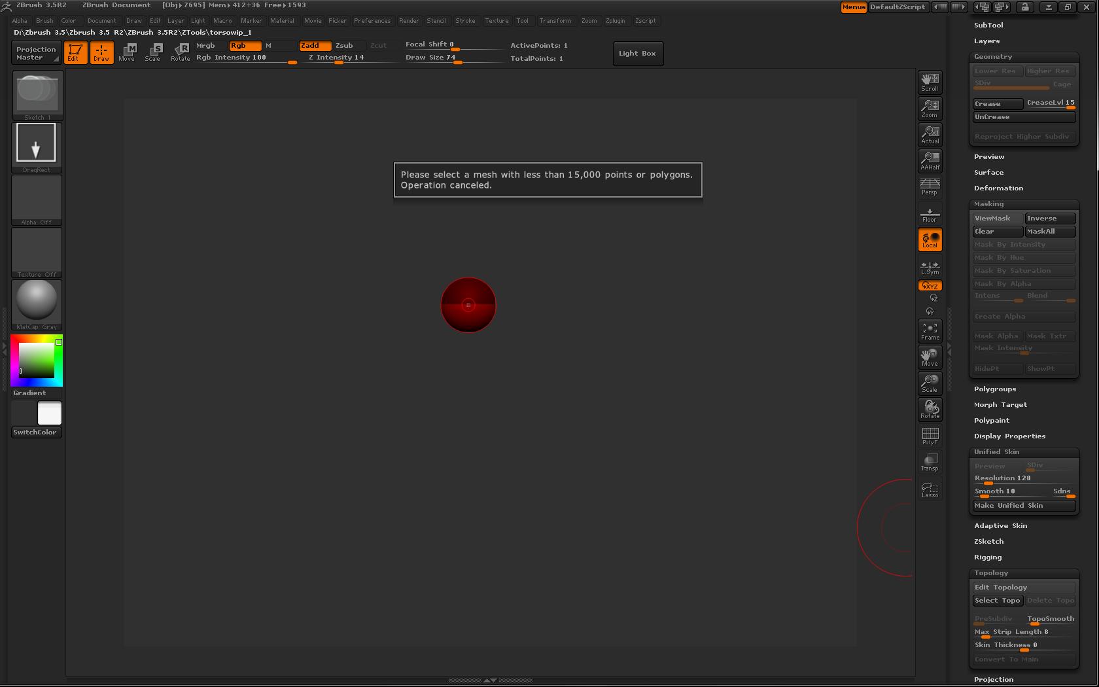Open the Document menu

(x=102, y=21)
